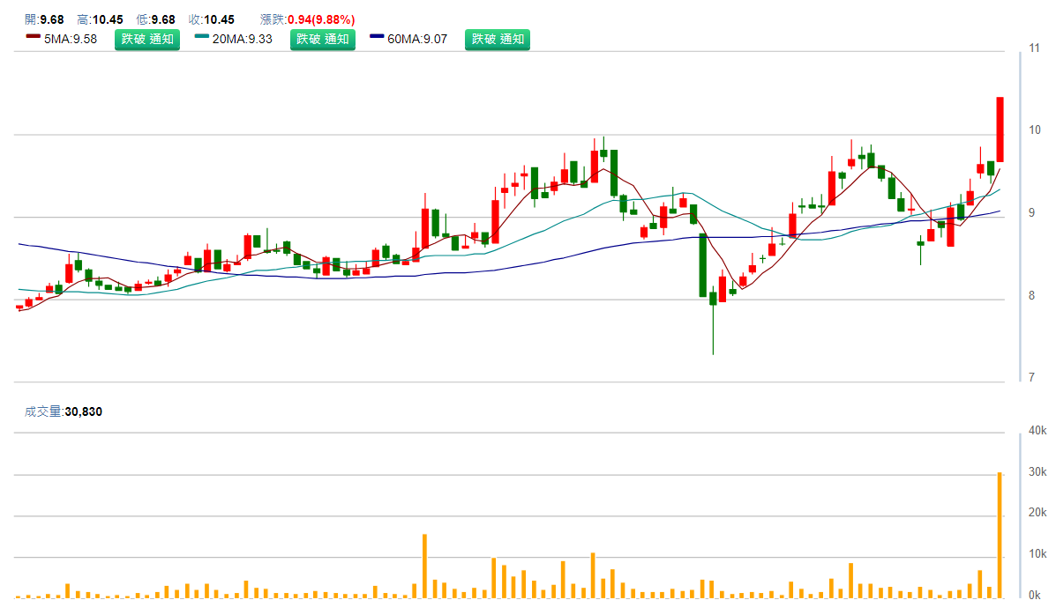The width and height of the screenshot is (1056, 615).
Task: Click the 跌破 通知 button next to 20MA
Action: tap(323, 39)
